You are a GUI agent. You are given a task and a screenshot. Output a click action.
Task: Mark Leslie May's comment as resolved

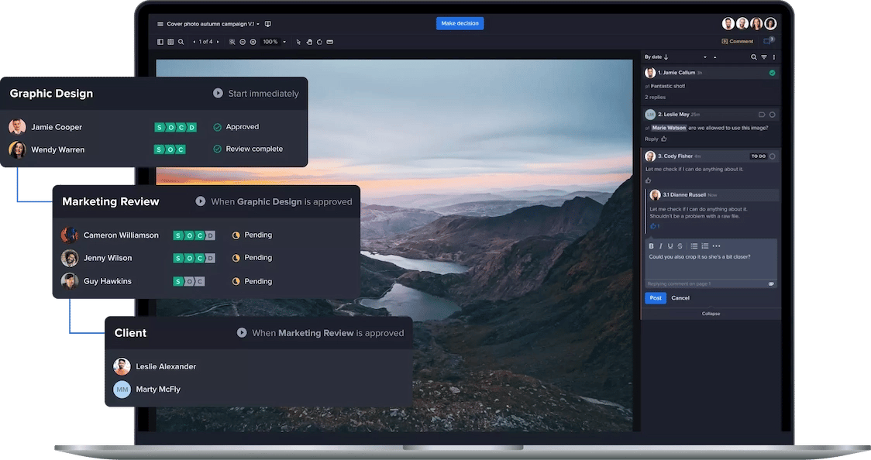(772, 115)
